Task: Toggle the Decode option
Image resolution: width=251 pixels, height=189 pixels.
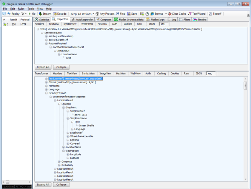Action: click(x=60, y=14)
